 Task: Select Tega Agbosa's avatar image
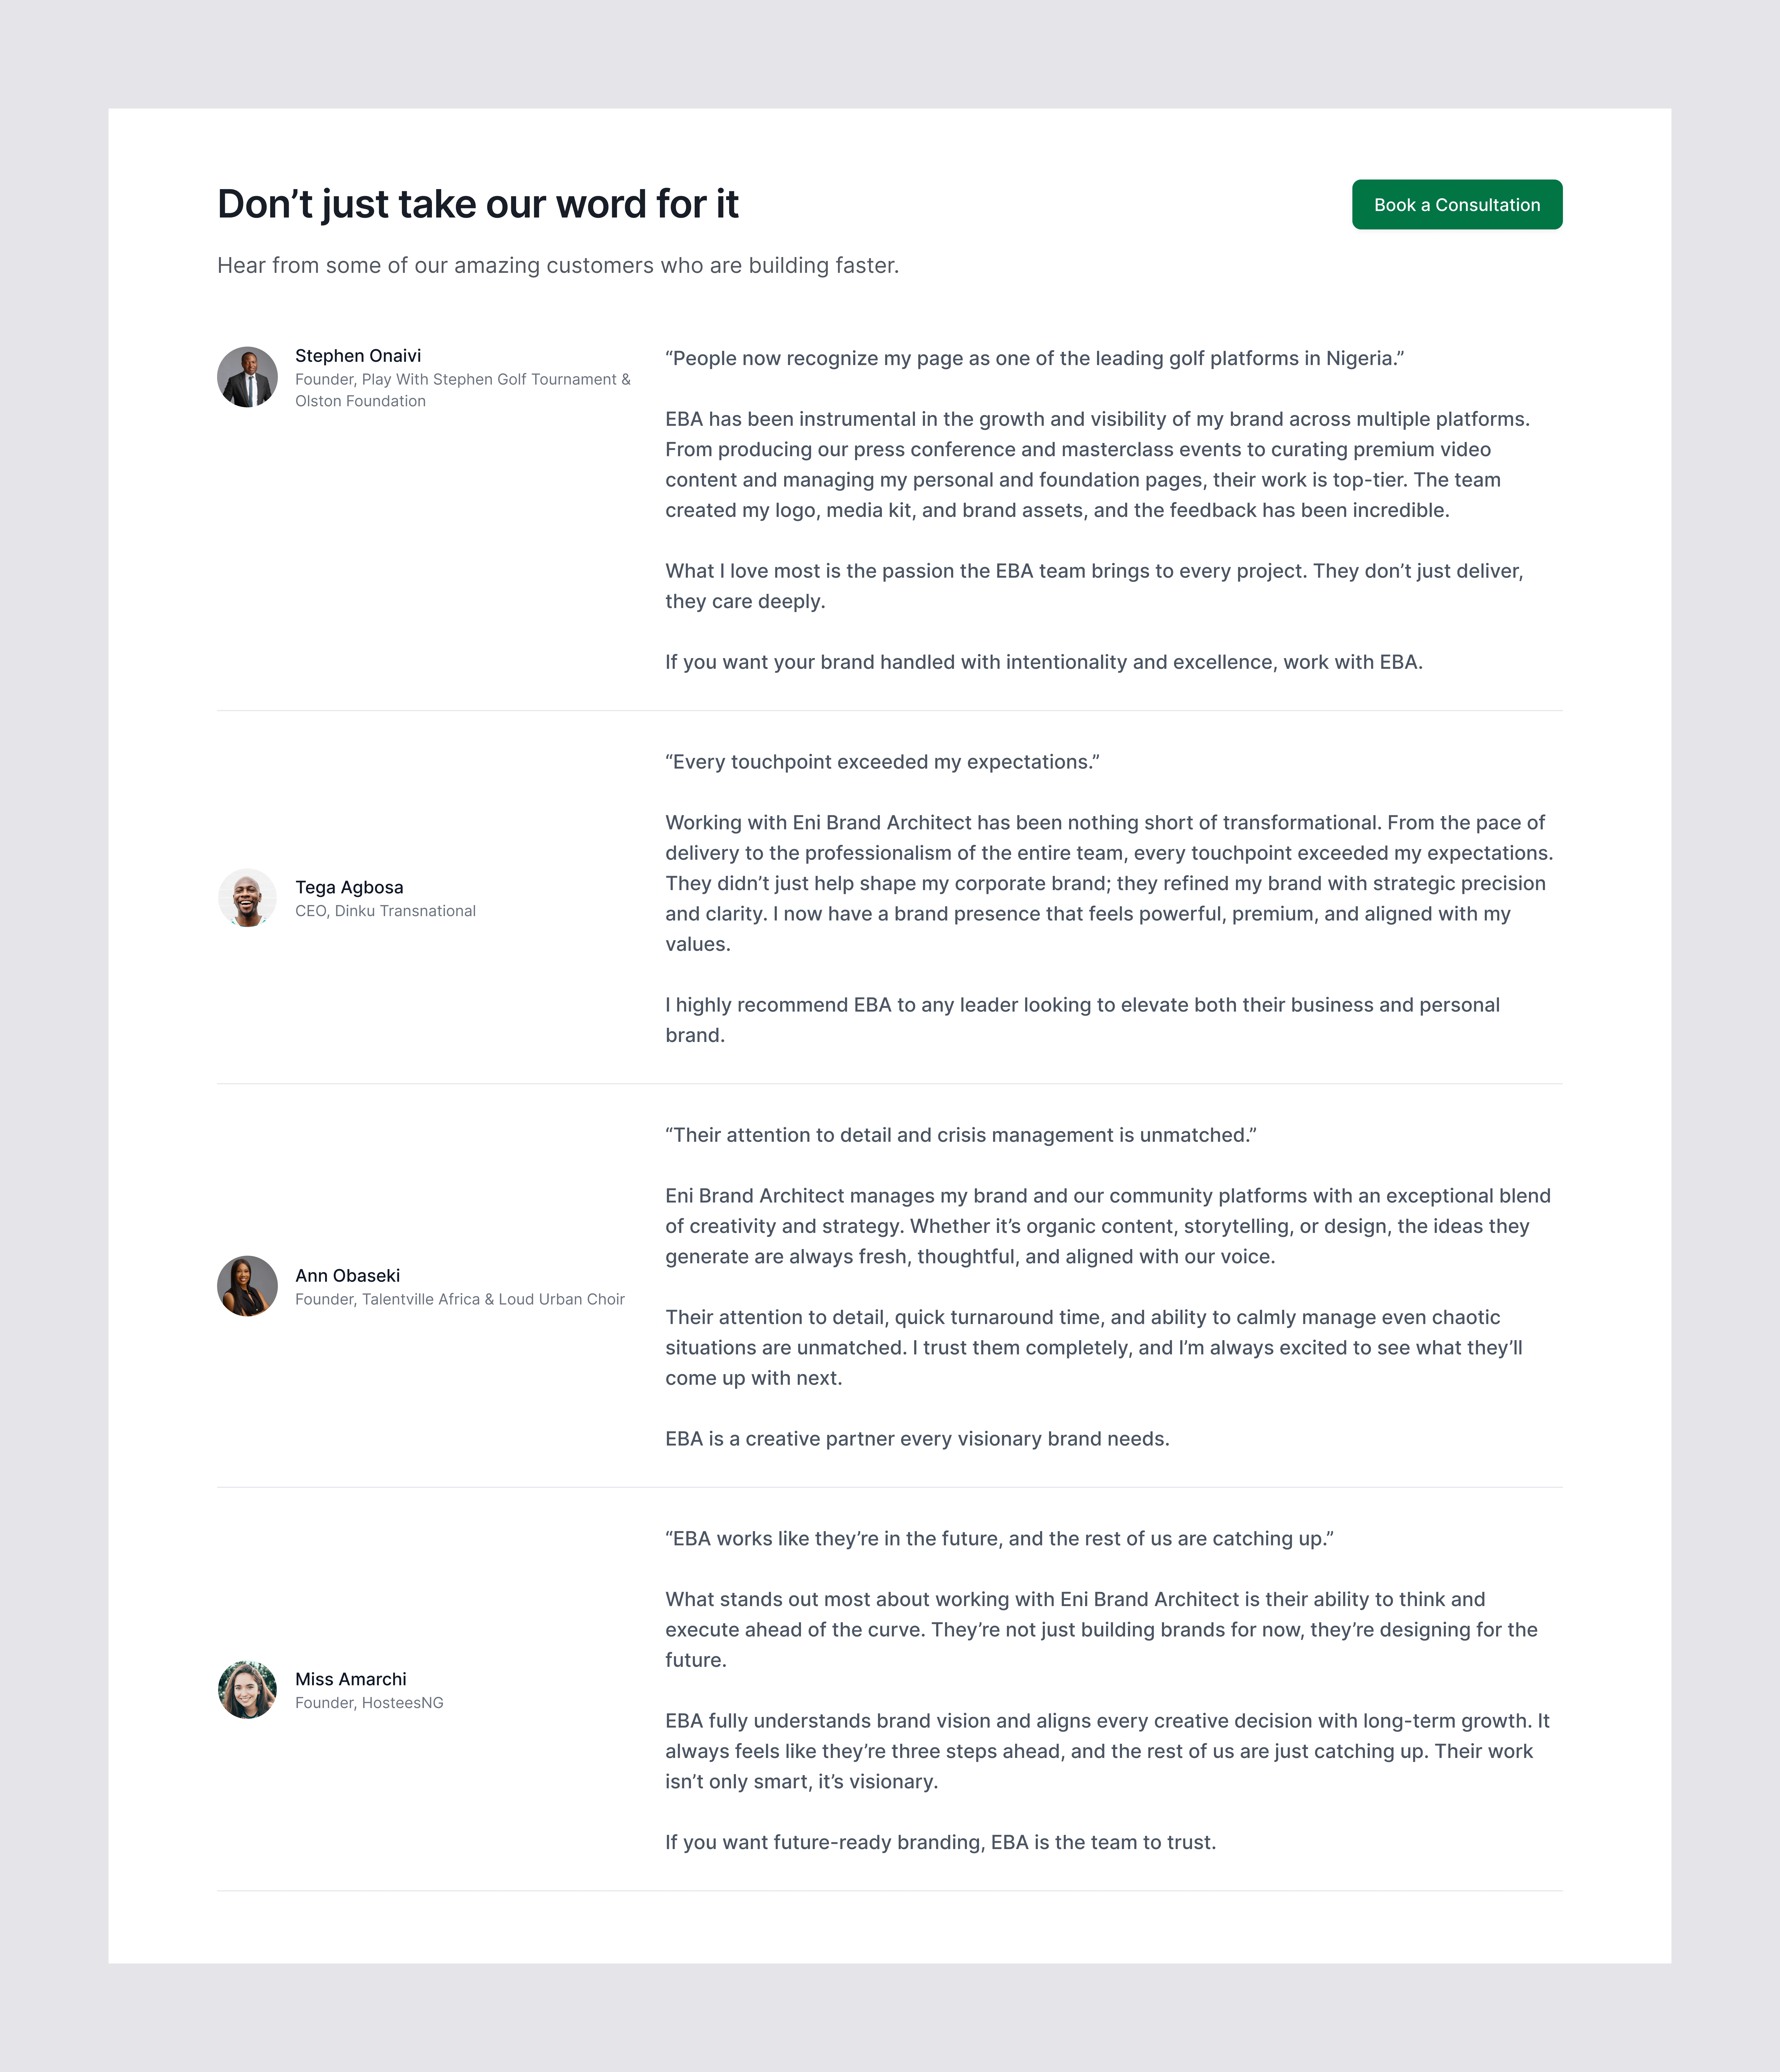tap(247, 898)
